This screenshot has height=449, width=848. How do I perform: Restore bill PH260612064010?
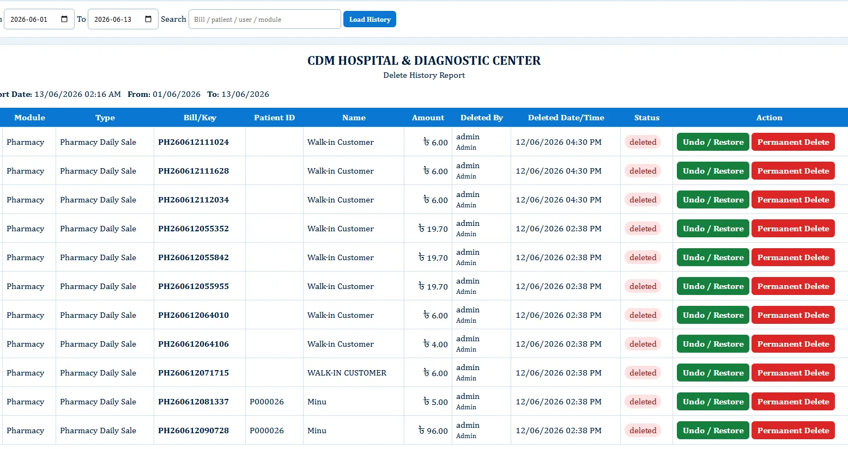(713, 315)
